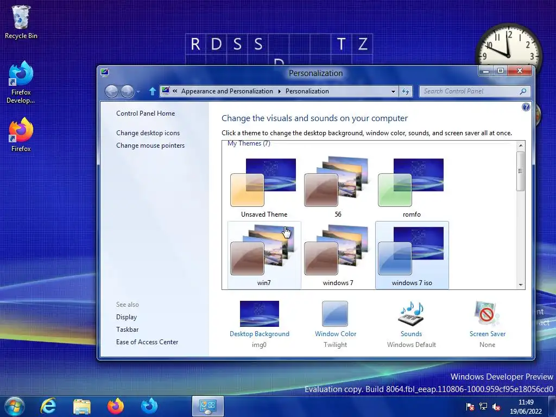Click the Back navigation button
The image size is (556, 417).
pyautogui.click(x=111, y=91)
